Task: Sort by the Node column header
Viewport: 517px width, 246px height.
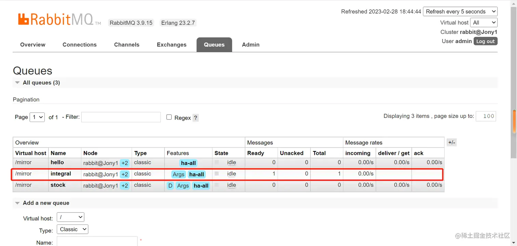Action: [x=91, y=153]
